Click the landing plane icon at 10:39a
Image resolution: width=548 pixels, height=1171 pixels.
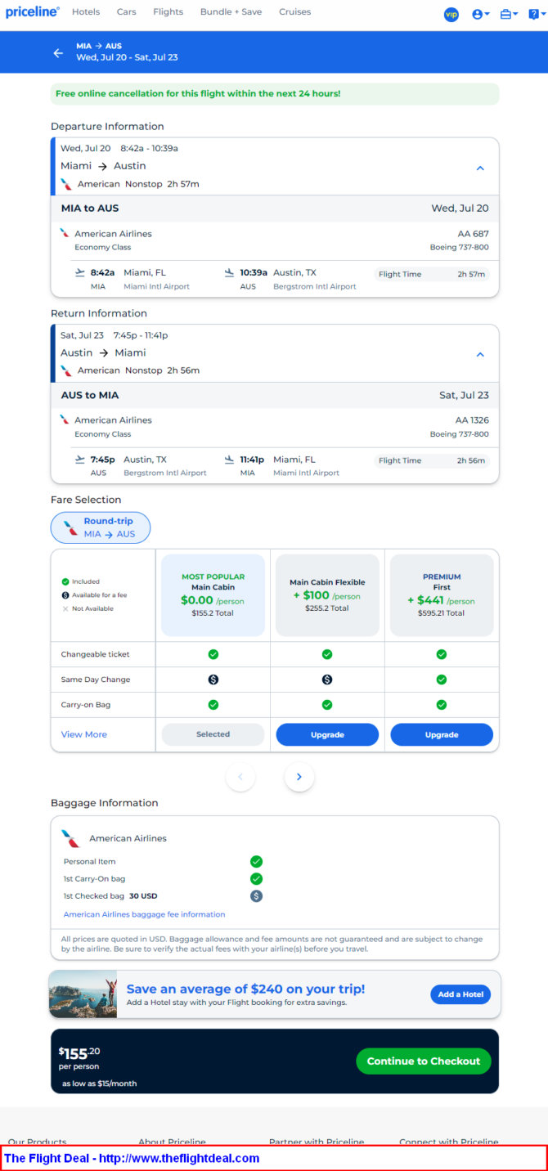click(229, 272)
